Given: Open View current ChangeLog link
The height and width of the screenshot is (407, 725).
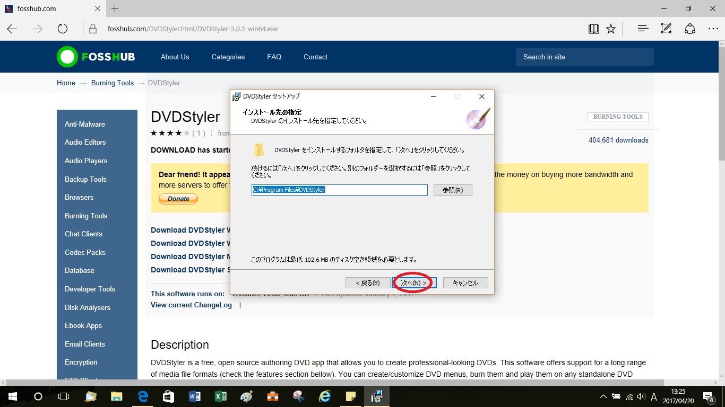Looking at the screenshot, I should point(191,305).
